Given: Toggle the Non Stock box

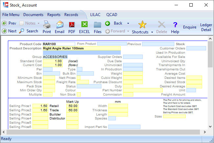Looking at the screenshot, I should point(79,95).
